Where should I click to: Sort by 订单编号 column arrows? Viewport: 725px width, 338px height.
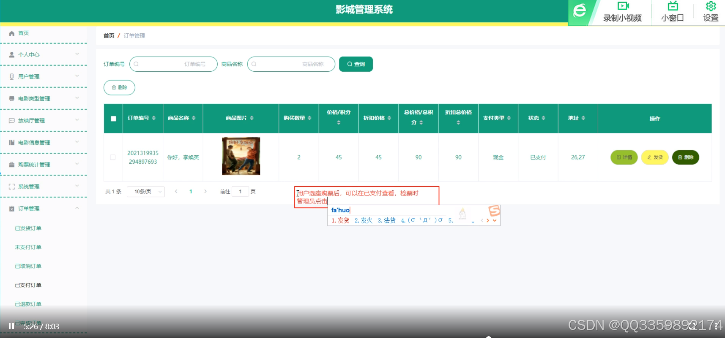pos(154,118)
